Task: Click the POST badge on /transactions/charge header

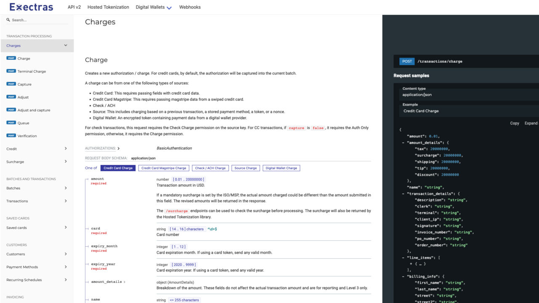Action: click(x=407, y=61)
